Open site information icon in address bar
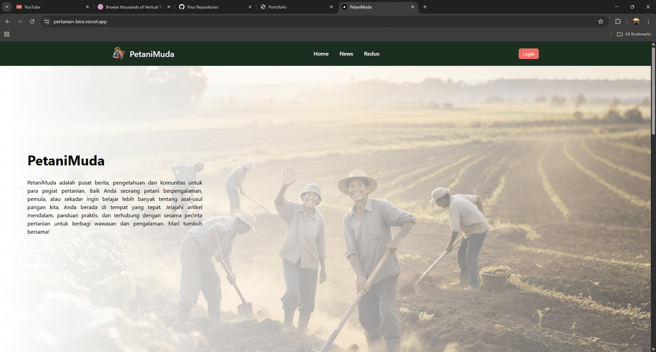The height and width of the screenshot is (352, 656). [47, 21]
